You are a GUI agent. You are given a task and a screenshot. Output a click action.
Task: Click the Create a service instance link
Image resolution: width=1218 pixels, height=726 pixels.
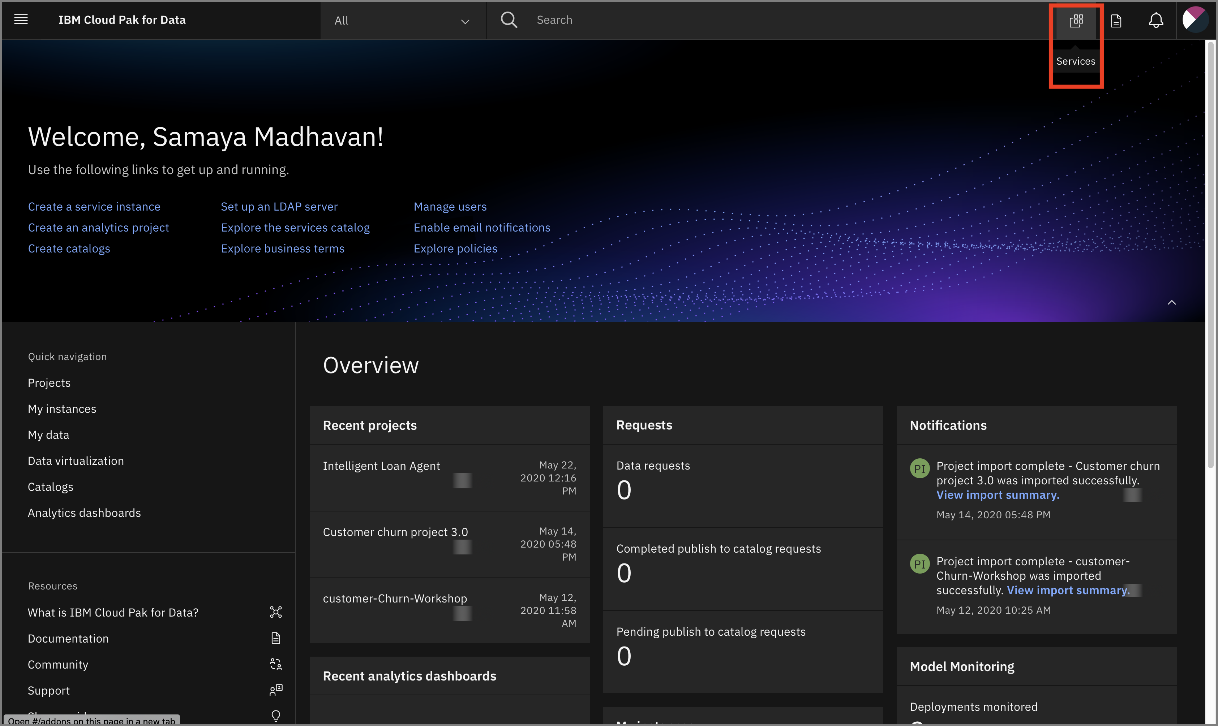(x=94, y=206)
